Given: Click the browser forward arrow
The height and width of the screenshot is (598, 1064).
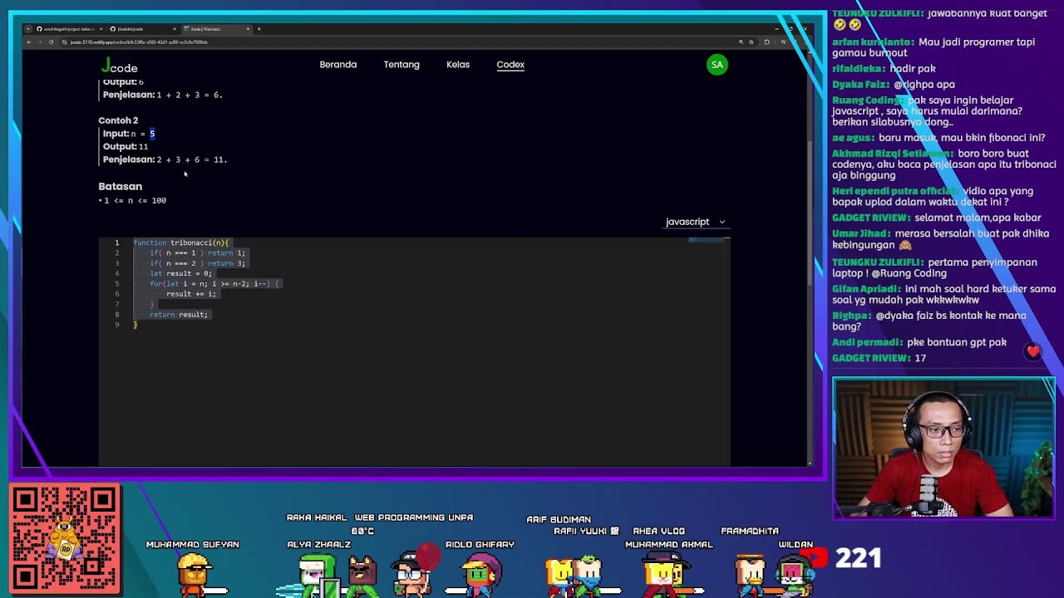Looking at the screenshot, I should point(39,42).
